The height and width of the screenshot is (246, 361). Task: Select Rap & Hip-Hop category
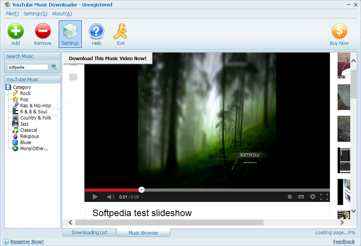[35, 105]
